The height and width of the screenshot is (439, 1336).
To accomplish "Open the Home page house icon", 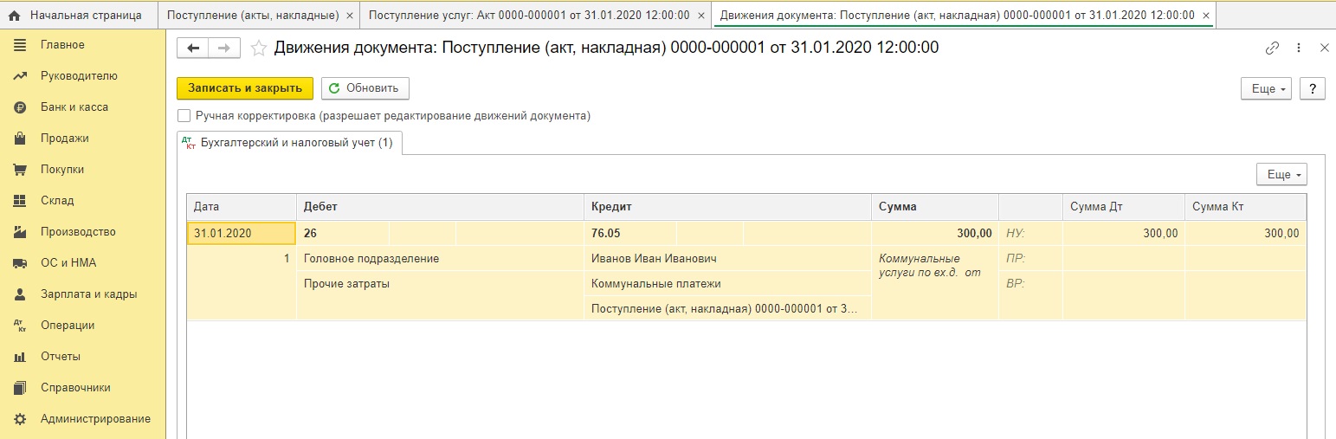I will click(14, 16).
